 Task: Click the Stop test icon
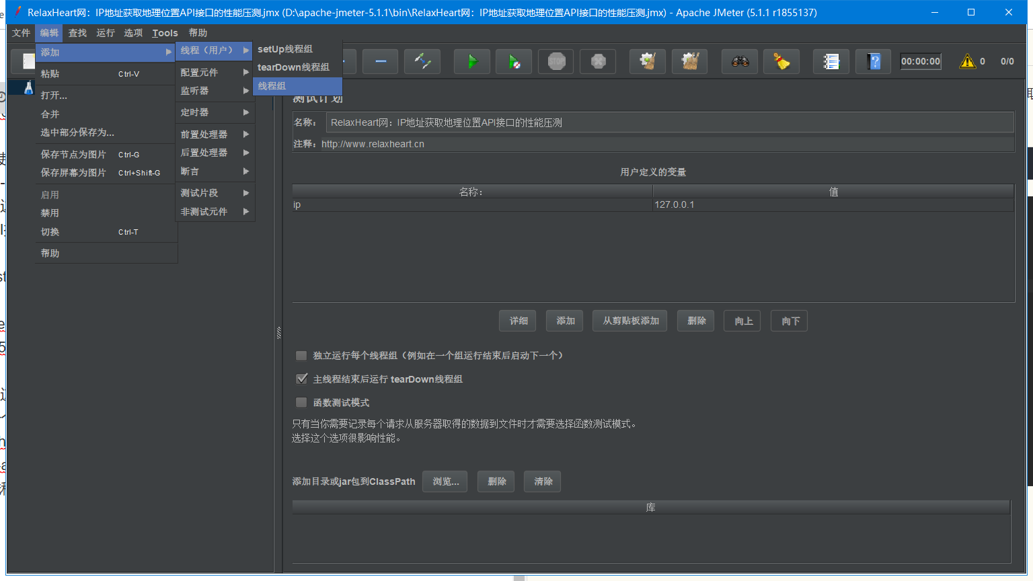click(x=556, y=61)
